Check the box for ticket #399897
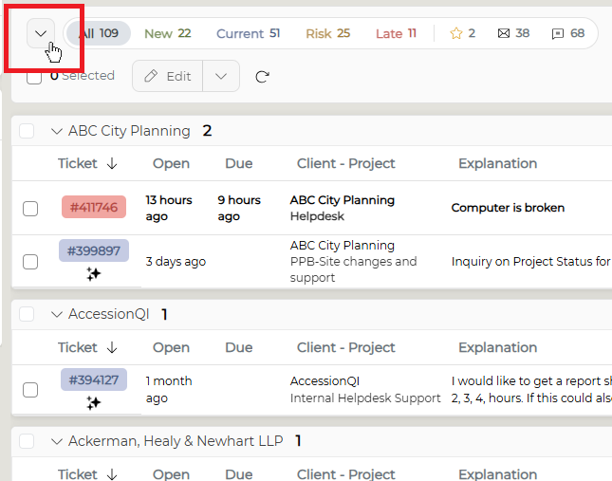612x481 pixels. tap(30, 262)
